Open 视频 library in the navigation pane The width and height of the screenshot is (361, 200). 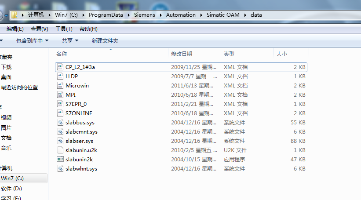click(x=6, y=118)
